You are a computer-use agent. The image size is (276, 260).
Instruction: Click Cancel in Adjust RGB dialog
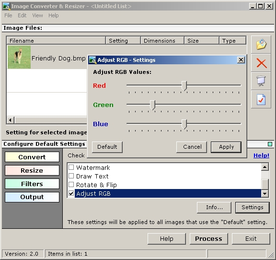(x=192, y=147)
